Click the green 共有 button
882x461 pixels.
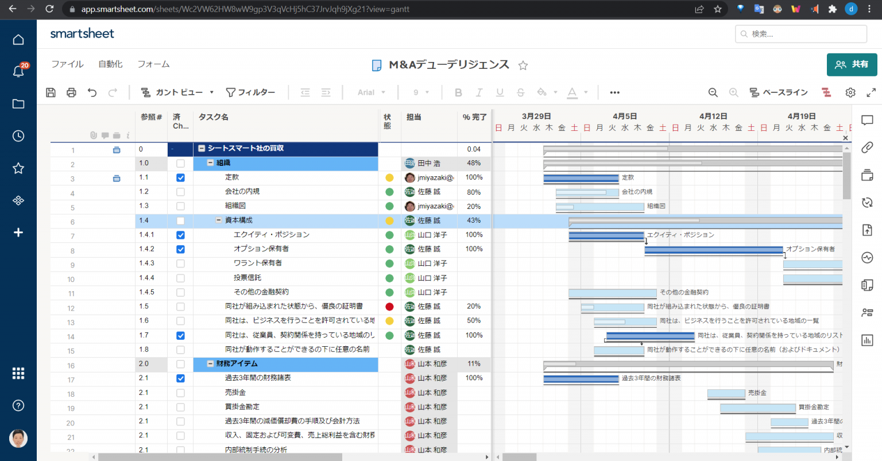tap(852, 64)
